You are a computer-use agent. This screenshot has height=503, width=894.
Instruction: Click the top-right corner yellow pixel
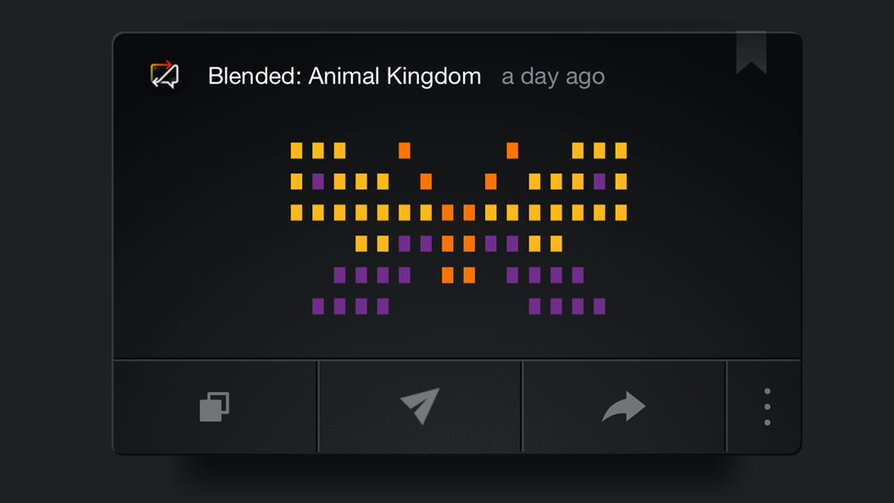[621, 151]
